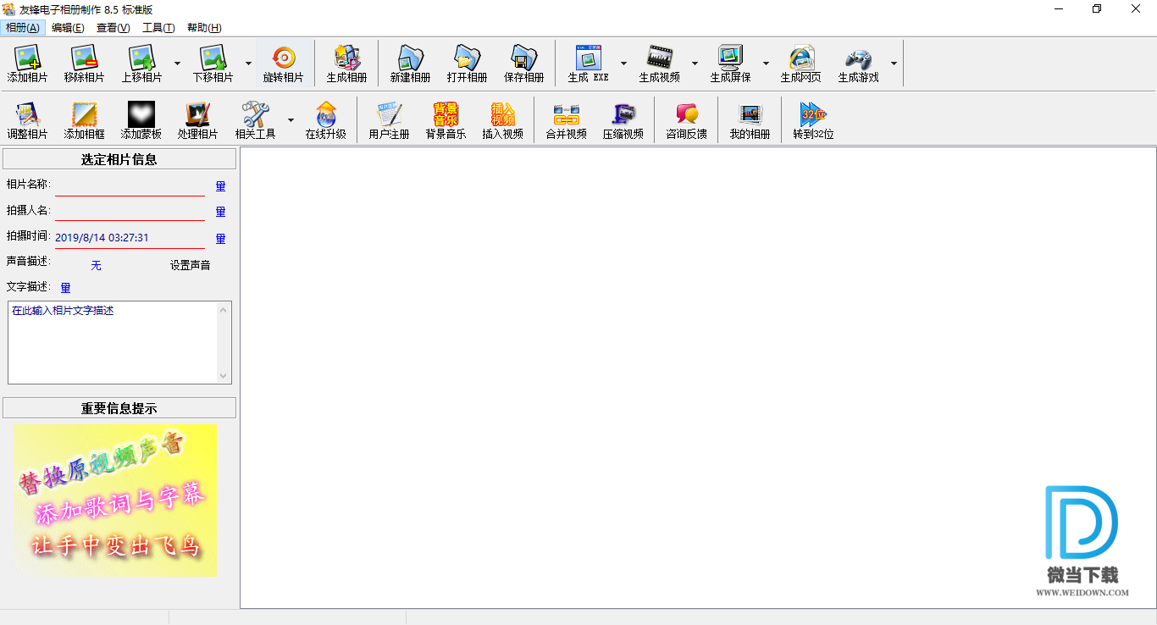Image resolution: width=1157 pixels, height=625 pixels.
Task: Click the 转到32位 (Switch to 32-bit) icon
Action: (x=813, y=120)
